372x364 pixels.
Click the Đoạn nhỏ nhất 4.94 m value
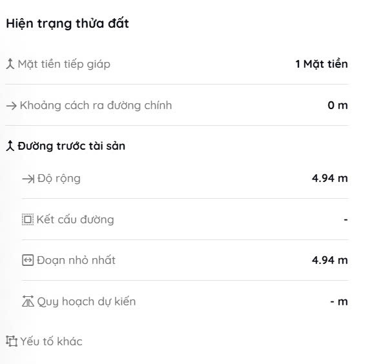330,260
